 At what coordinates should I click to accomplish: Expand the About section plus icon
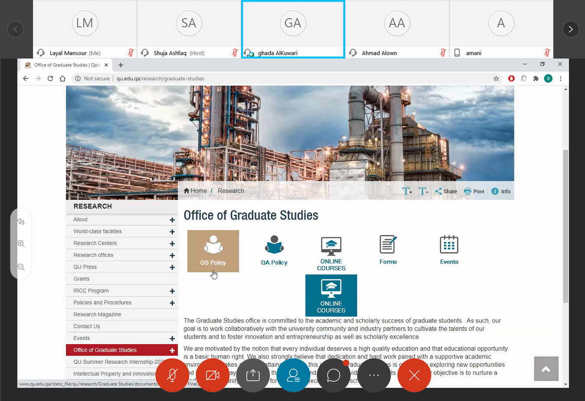(x=172, y=220)
